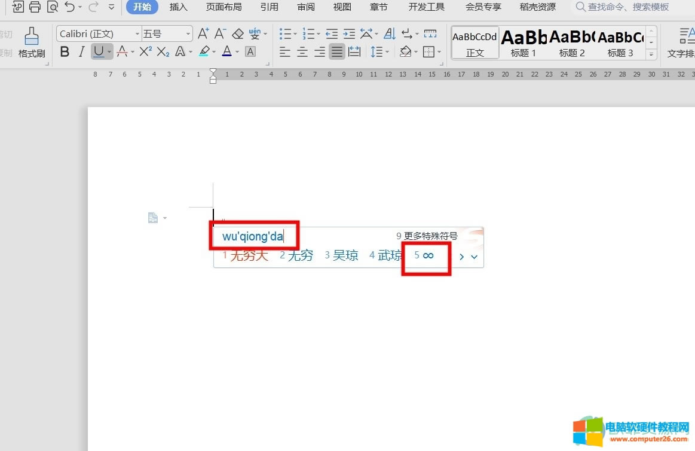Toggle italic formatting
The height and width of the screenshot is (451, 695).
pyautogui.click(x=82, y=52)
